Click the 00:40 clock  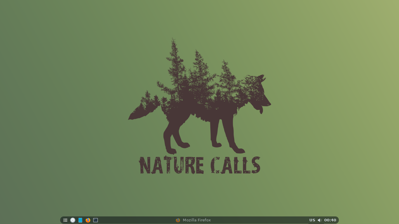point(330,220)
